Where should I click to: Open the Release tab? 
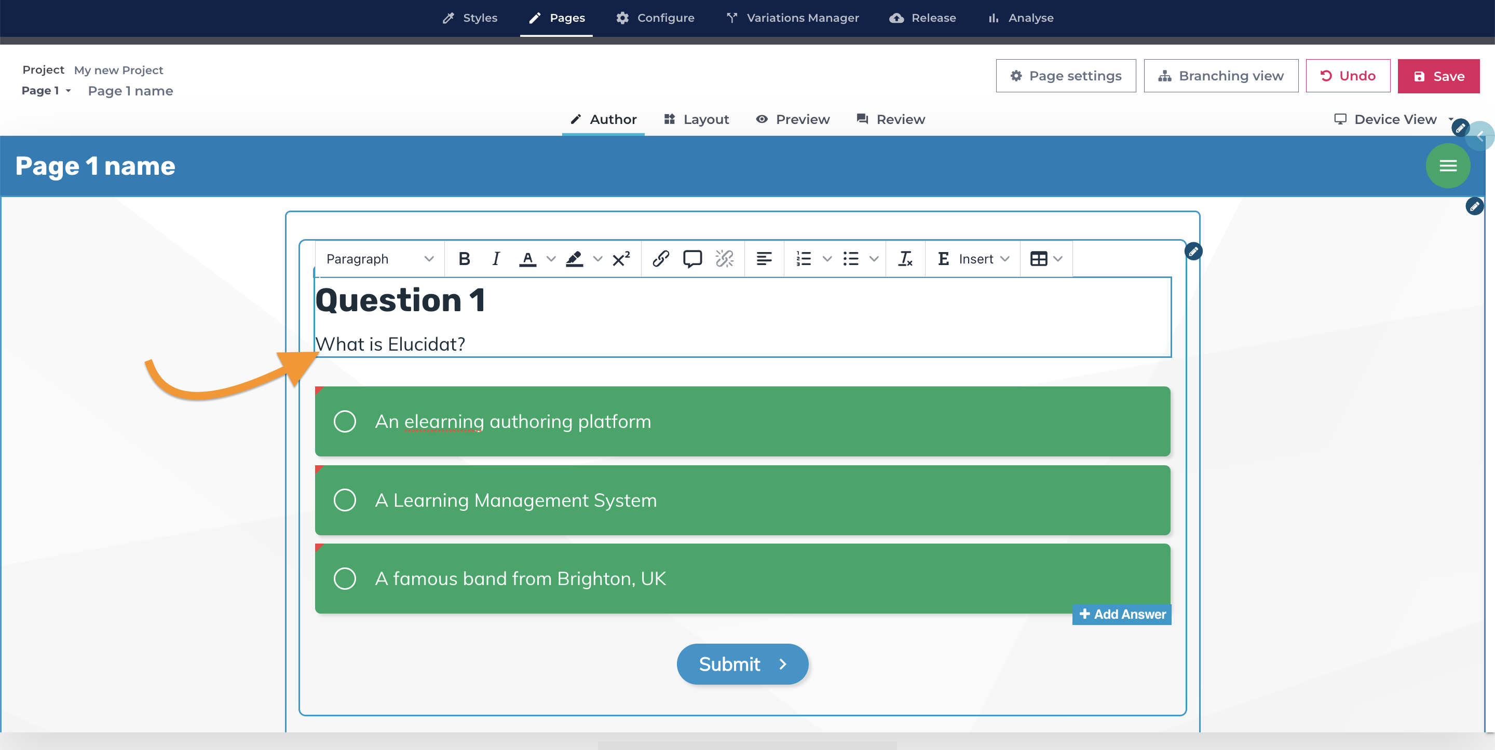(922, 18)
